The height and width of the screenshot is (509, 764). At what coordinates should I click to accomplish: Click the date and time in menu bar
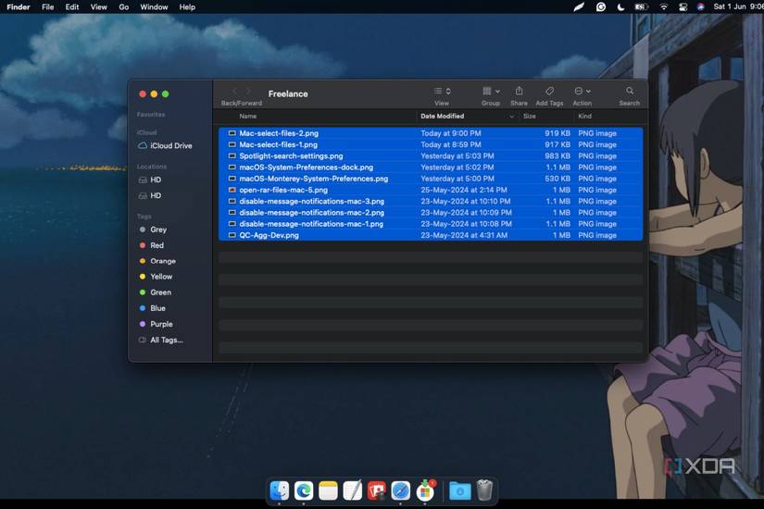pyautogui.click(x=738, y=6)
